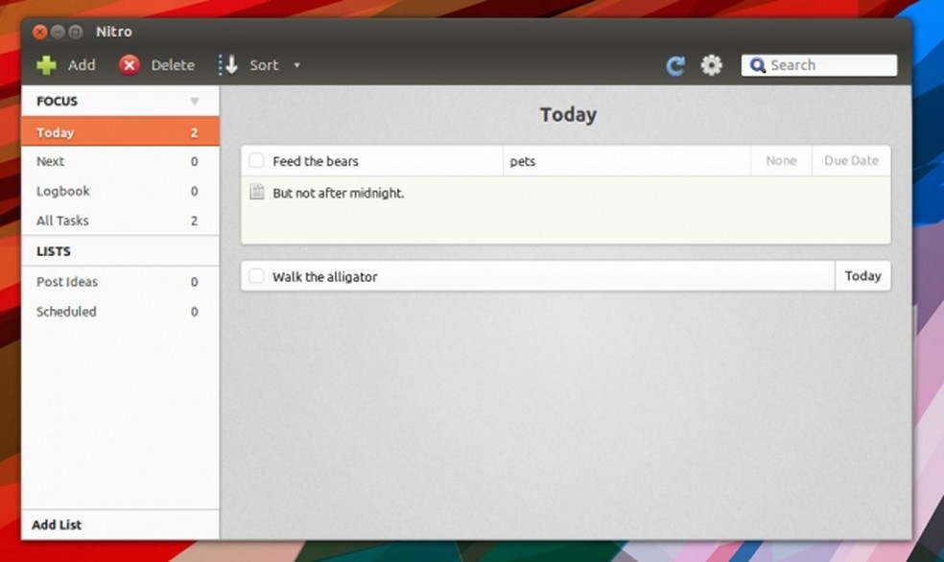Click the Sort toolbar label
Viewport: 944px width, 562px height.
(x=264, y=65)
